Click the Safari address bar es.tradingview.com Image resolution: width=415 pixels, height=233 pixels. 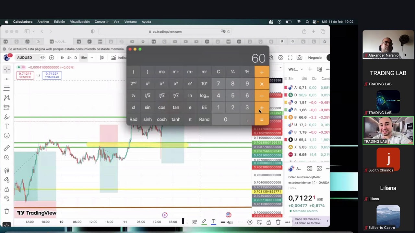point(165,31)
